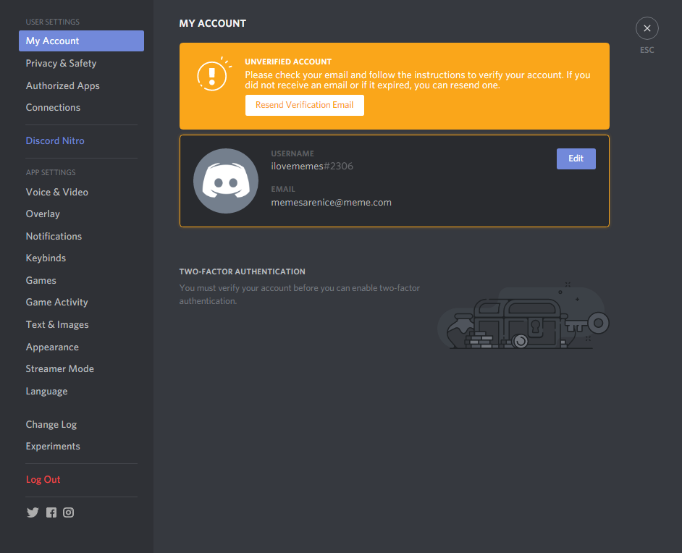This screenshot has width=682, height=553.
Task: Open Discord's Instagram page icon
Action: (x=68, y=512)
